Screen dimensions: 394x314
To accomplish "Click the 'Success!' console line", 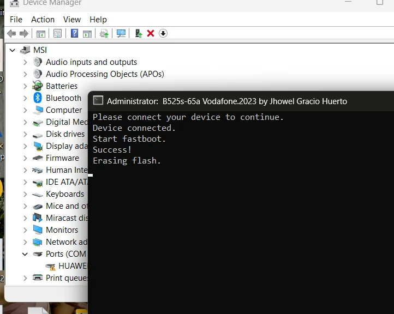I will click(x=112, y=150).
